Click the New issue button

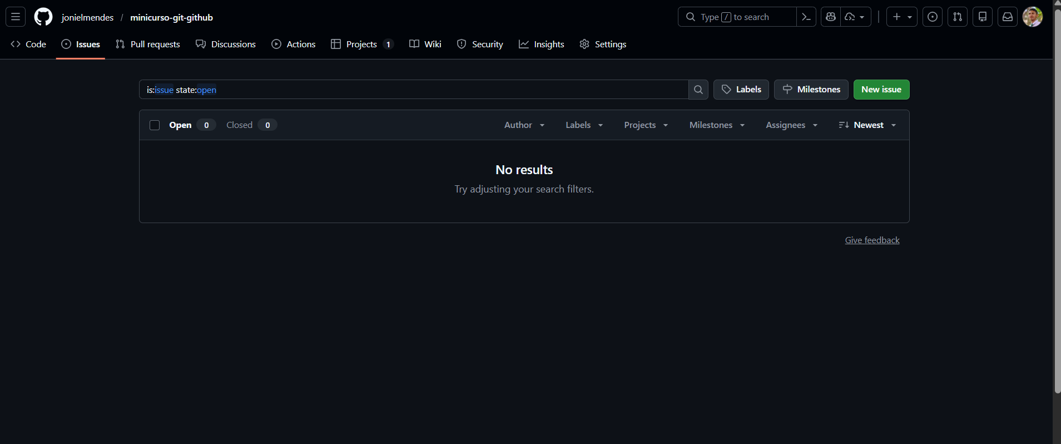[881, 90]
